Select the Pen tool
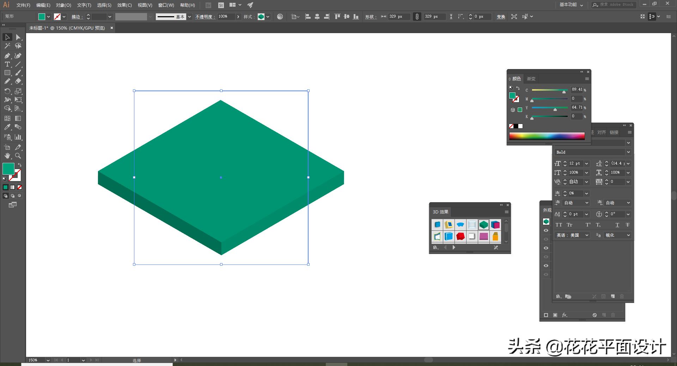Image resolution: width=677 pixels, height=366 pixels. [x=7, y=56]
